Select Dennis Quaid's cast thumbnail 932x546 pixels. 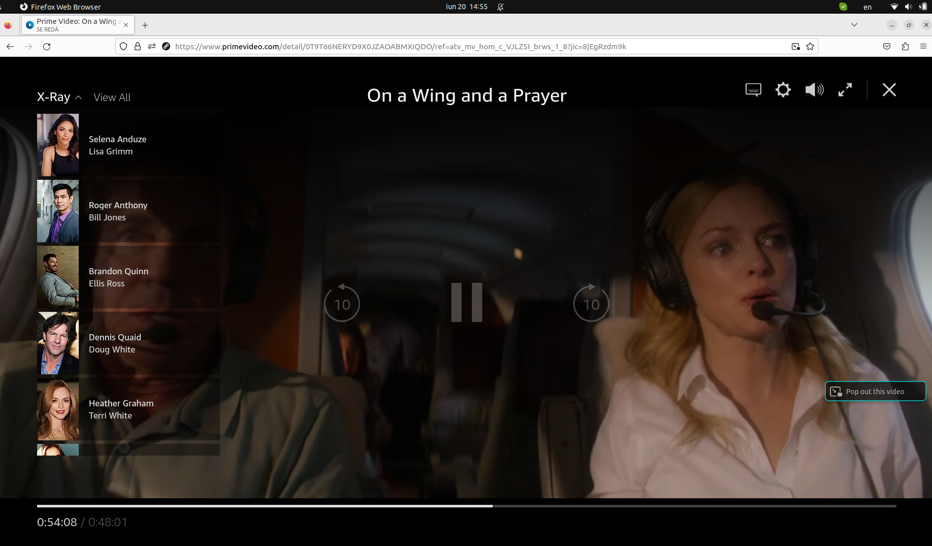[57, 343]
